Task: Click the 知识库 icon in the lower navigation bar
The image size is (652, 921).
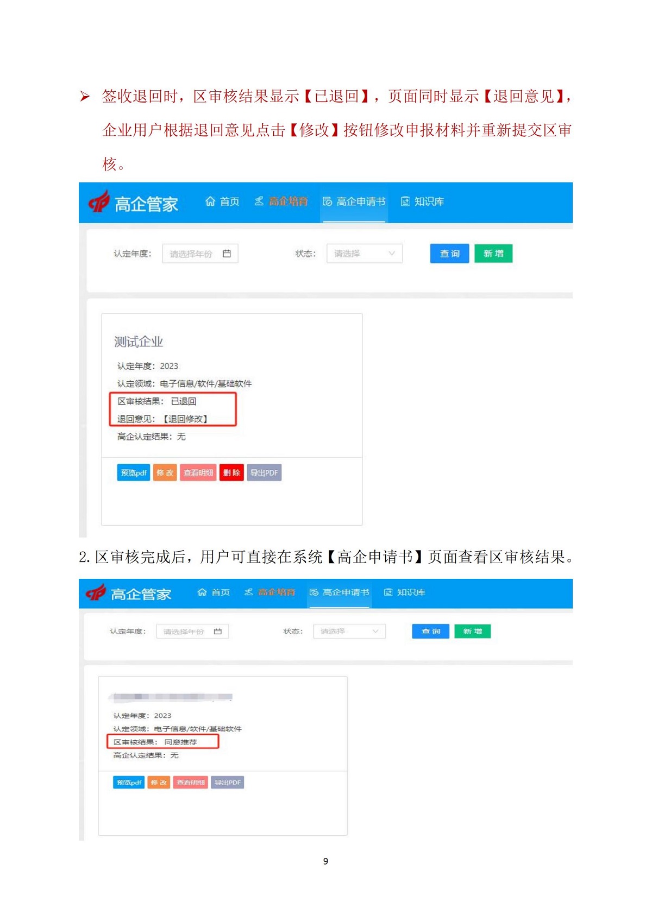Action: point(388,592)
